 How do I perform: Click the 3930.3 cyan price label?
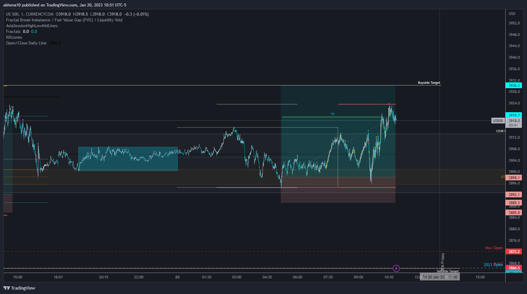tap(514, 85)
